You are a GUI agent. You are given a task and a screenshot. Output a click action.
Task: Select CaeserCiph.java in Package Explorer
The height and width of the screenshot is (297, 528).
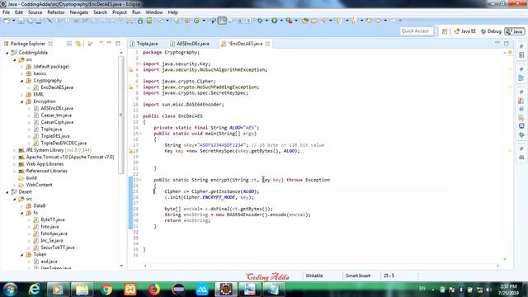[x=57, y=122]
